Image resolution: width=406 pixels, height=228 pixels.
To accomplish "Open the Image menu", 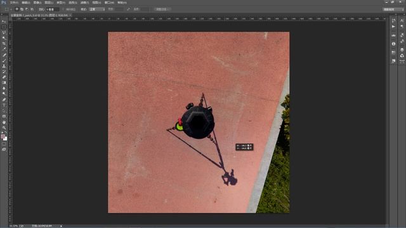I will pos(37,3).
